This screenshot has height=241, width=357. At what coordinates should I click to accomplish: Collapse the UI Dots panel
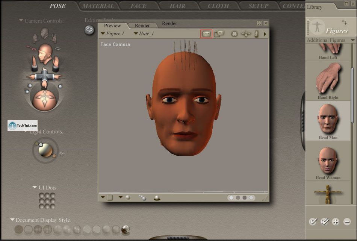coord(35,187)
